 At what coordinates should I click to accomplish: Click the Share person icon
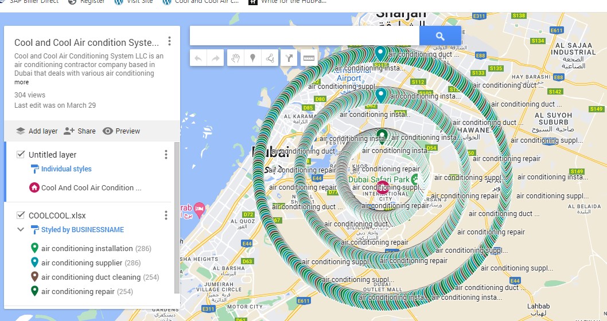pyautogui.click(x=69, y=131)
